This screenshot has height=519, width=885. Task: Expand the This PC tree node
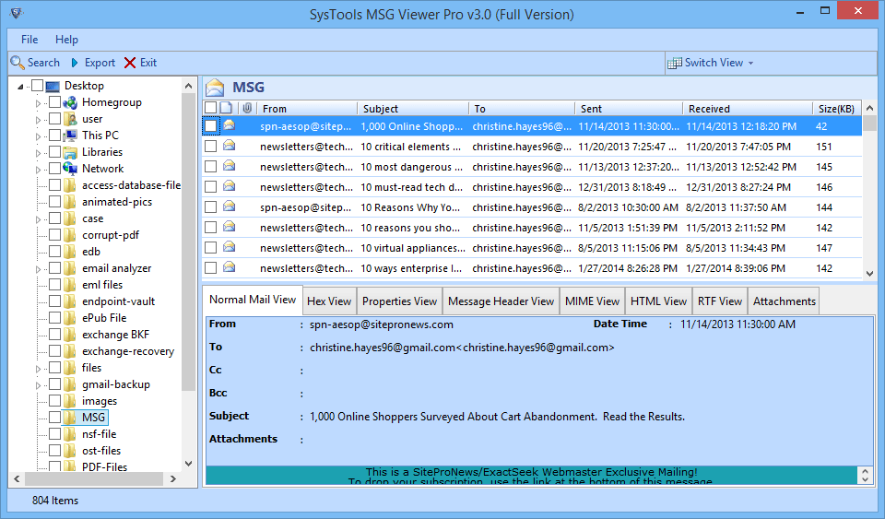coord(38,136)
